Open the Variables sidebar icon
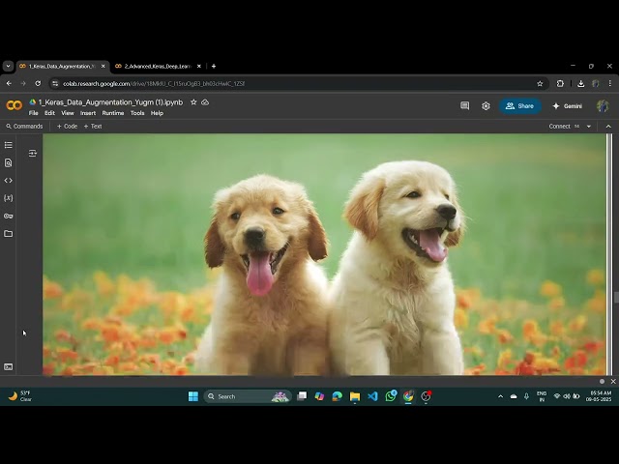 9,198
